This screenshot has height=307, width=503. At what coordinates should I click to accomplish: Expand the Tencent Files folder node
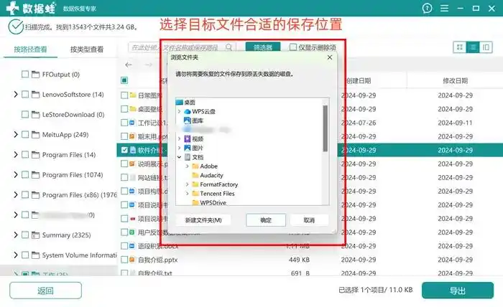point(188,194)
